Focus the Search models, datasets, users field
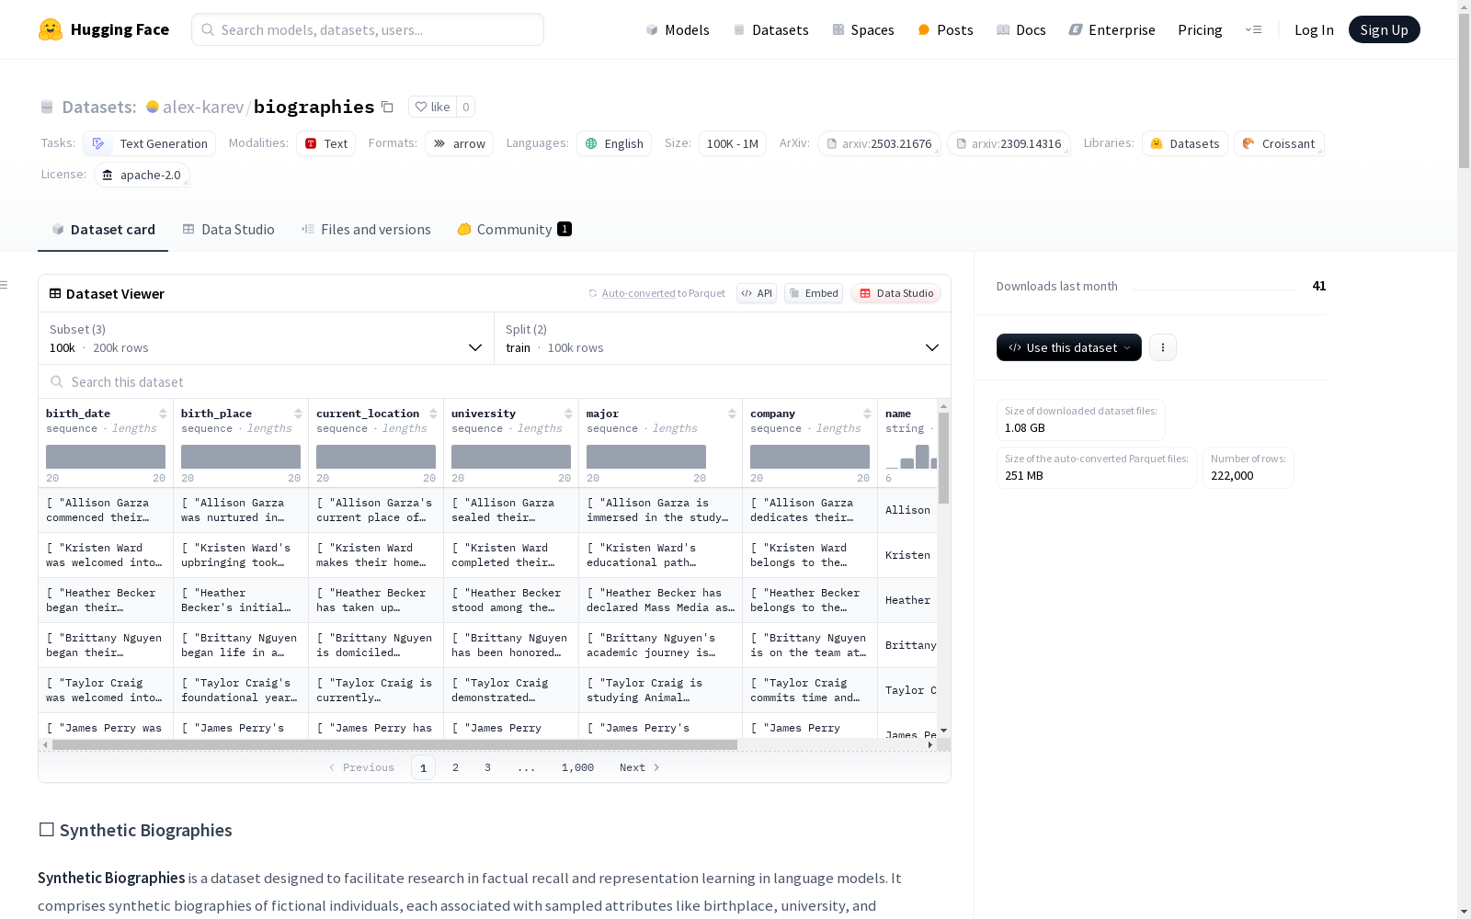The width and height of the screenshot is (1471, 919). point(368,29)
